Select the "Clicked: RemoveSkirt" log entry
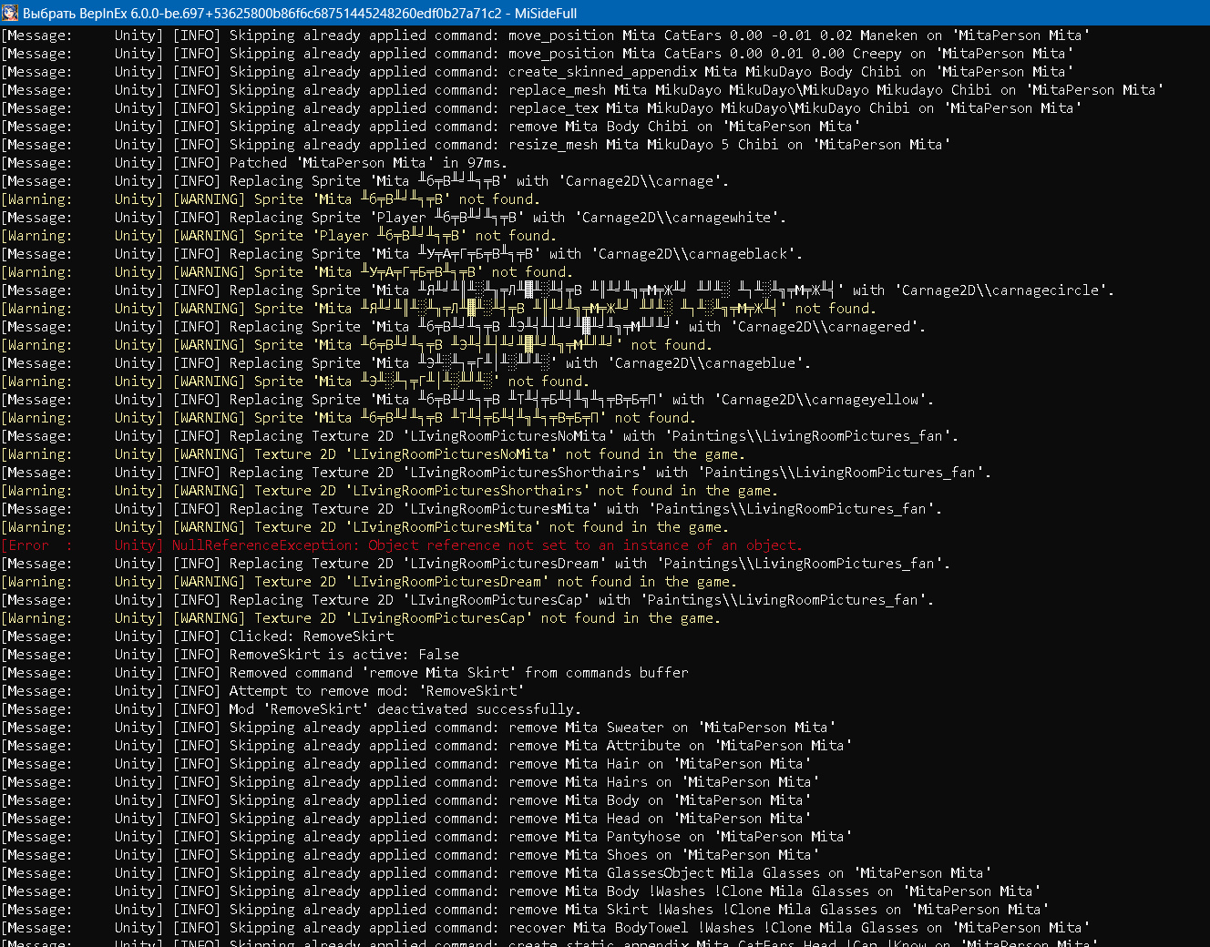The image size is (1210, 947). [x=312, y=636]
